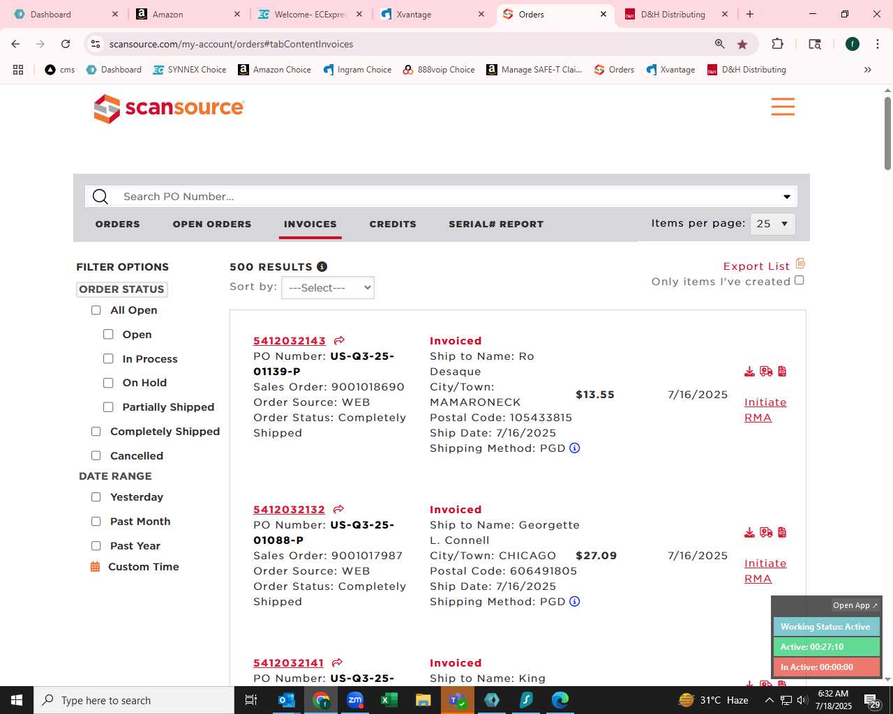The height and width of the screenshot is (714, 893).
Task: Expand hidden bookmarks chevron
Action: 868,70
